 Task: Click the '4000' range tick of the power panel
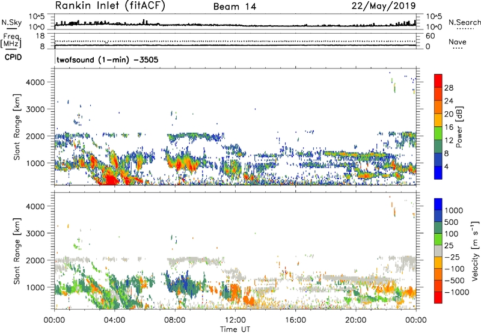click(35, 82)
